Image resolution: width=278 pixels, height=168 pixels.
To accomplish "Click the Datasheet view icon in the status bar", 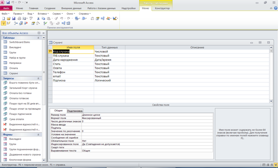I will [264, 165].
